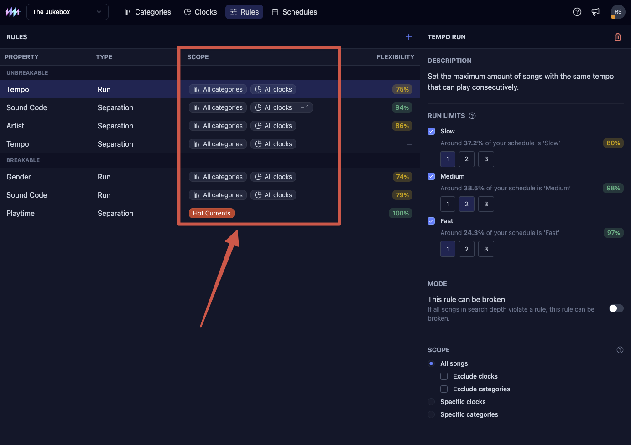Viewport: 631px width, 445px height.
Task: Uncheck the Slow tempo checkbox
Action: pos(431,131)
